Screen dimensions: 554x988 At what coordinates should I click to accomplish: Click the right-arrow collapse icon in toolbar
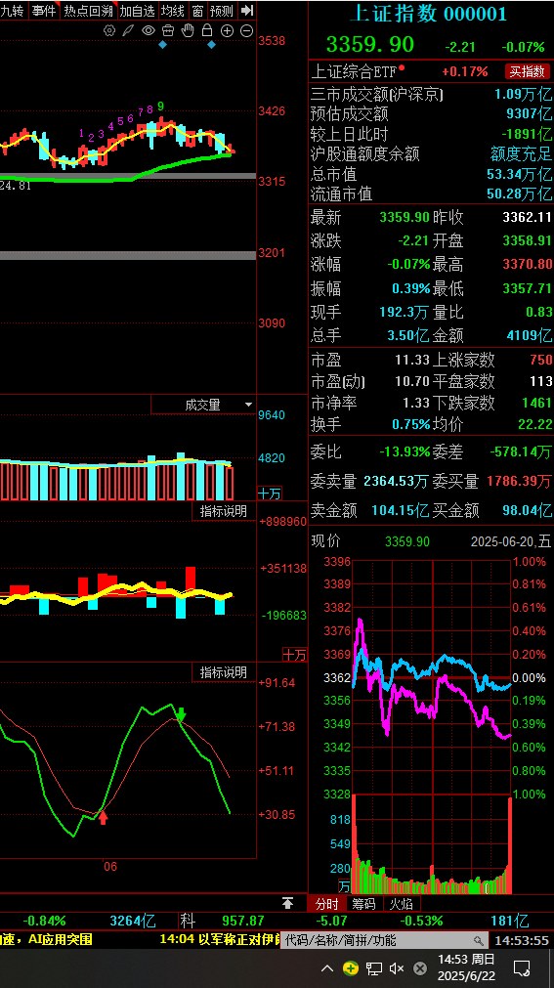[247, 10]
